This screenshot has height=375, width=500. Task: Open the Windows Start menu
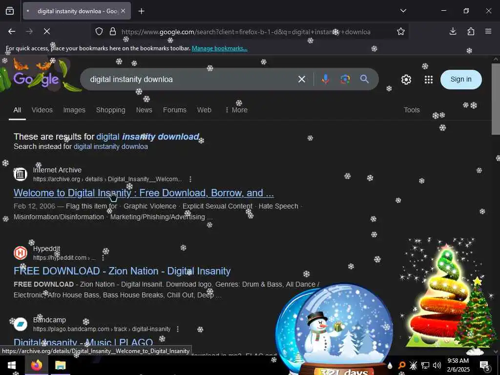[x=11, y=365]
